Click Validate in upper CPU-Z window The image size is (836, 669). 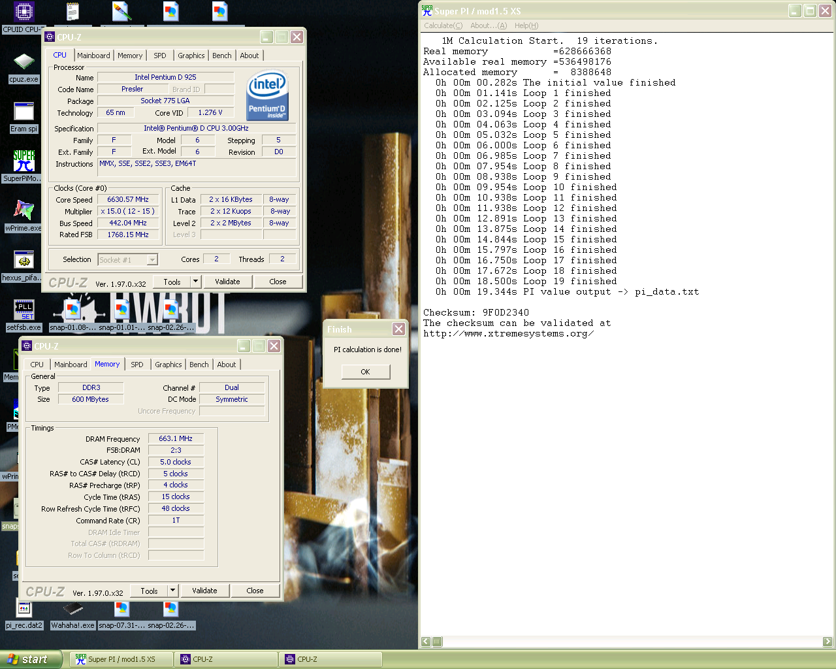click(227, 282)
